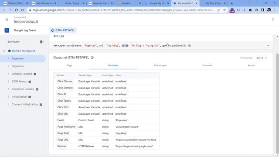Select the Container Loaded event
Viewport: 279px width, 157px height.
[23, 89]
